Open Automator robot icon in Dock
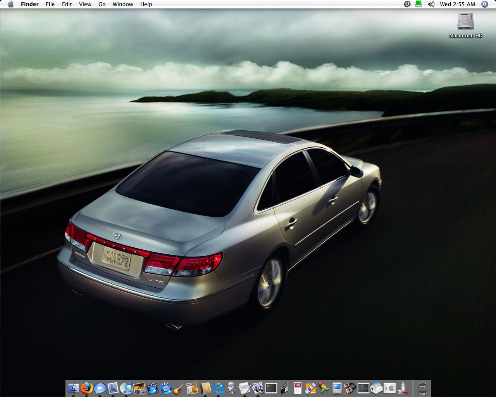This screenshot has height=397, width=496. tap(232, 388)
